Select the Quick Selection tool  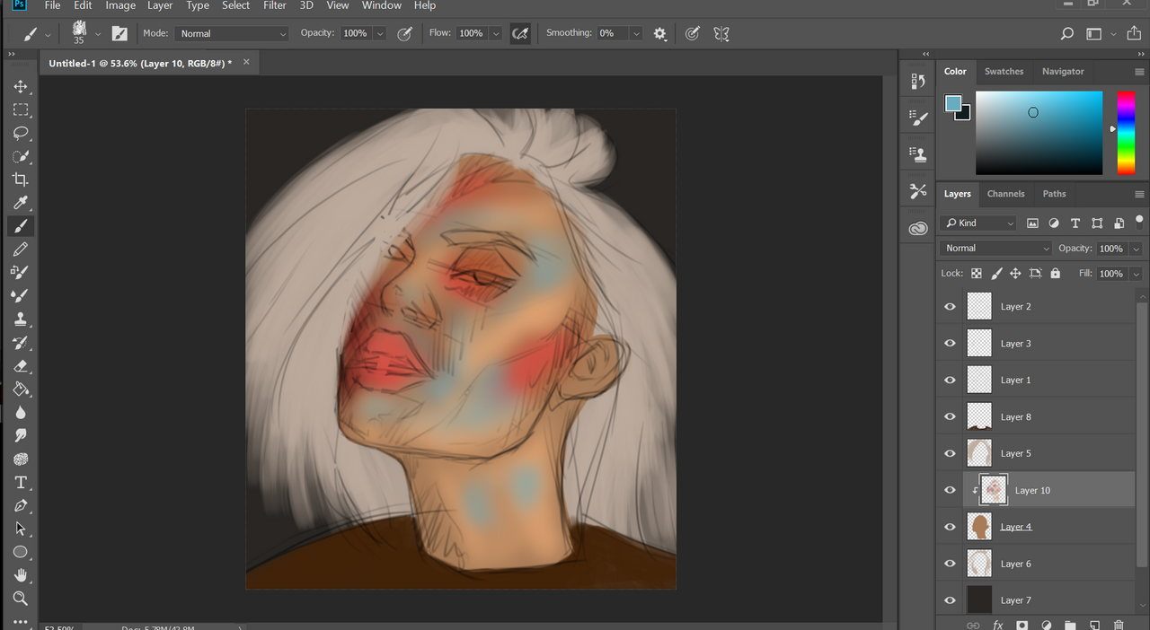pyautogui.click(x=20, y=157)
